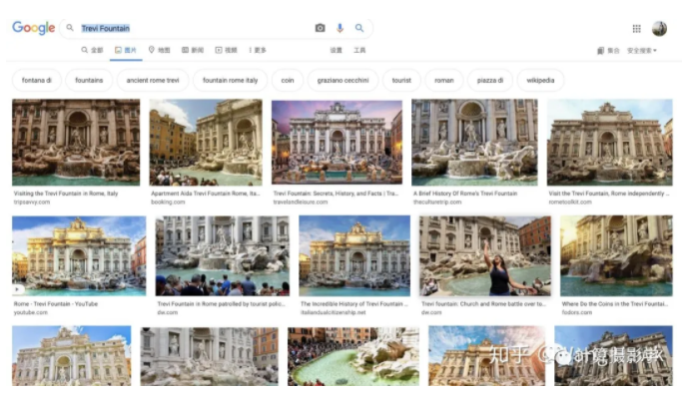Click 'Trevi Fountain: Secrets, History, and Facts' caption
Screen dimensions: 685x397
(336, 194)
